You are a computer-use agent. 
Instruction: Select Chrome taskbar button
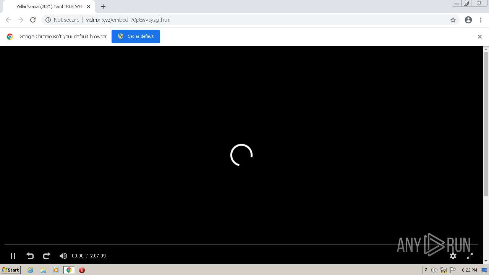coord(69,270)
